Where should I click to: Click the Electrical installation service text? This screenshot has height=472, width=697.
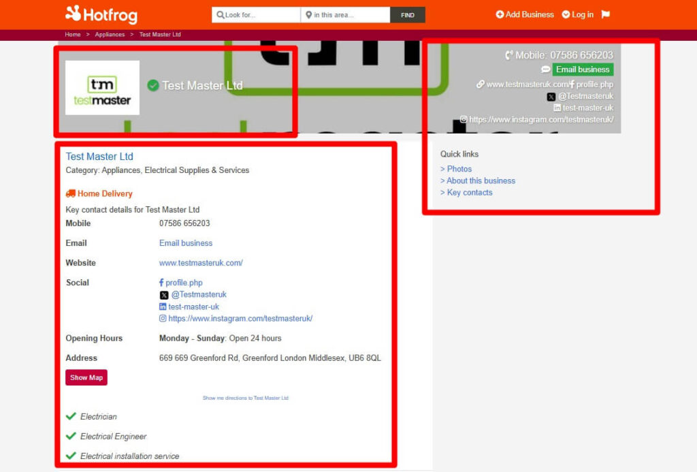point(130,456)
